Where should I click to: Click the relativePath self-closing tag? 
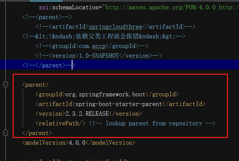pos(60,123)
